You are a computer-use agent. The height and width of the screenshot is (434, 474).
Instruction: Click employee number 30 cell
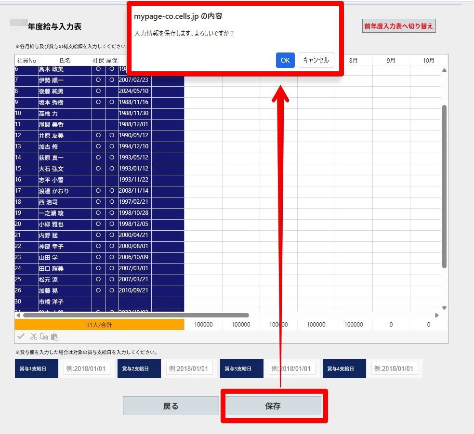tap(26, 302)
